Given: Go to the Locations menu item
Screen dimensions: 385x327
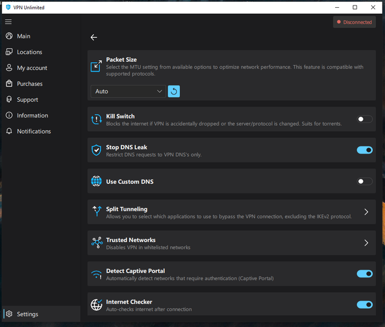Looking at the screenshot, I should tap(42, 52).
